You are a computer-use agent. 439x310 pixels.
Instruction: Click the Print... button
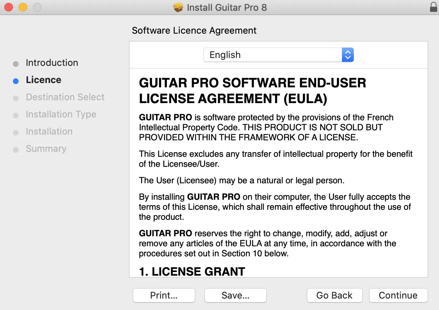click(164, 295)
